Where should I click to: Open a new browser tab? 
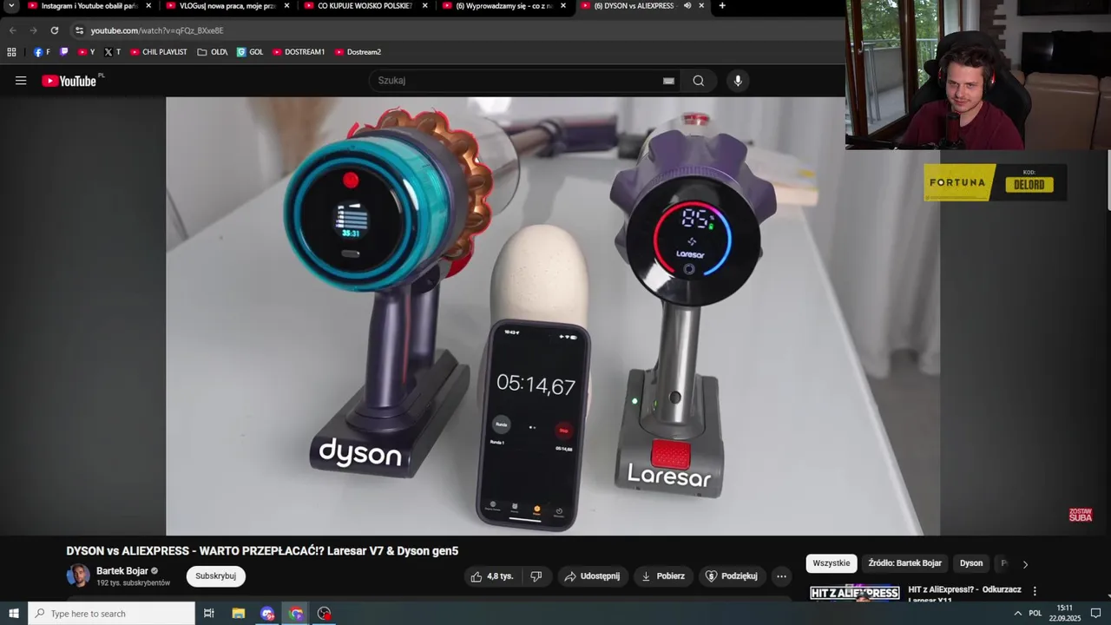click(x=722, y=6)
